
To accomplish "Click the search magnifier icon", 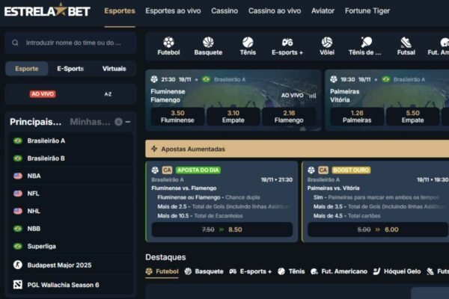I will (15, 43).
